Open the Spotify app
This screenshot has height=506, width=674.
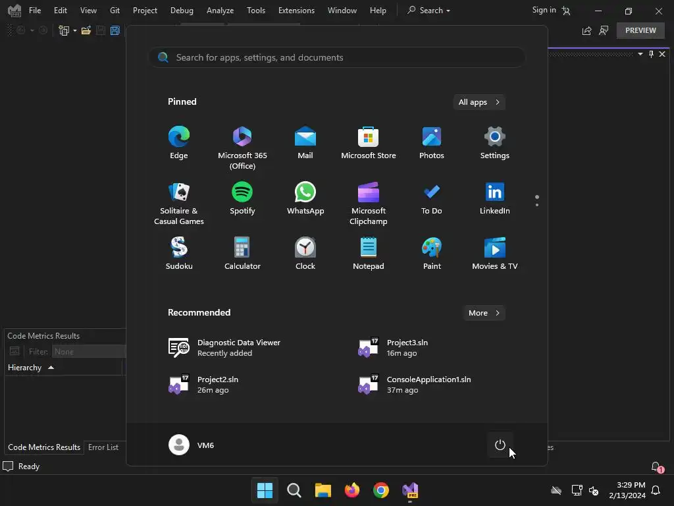(x=242, y=198)
